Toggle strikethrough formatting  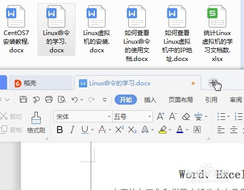(102, 130)
